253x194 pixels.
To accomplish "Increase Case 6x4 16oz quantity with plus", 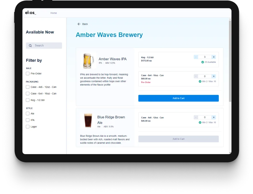I will [214, 76].
